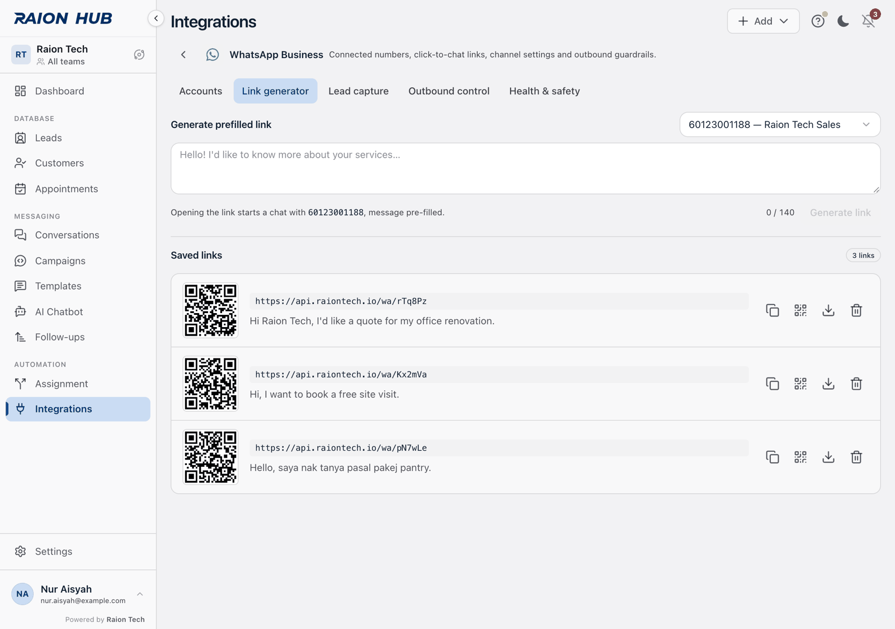
Task: Delete the Kx2mVa saved link
Action: (856, 384)
